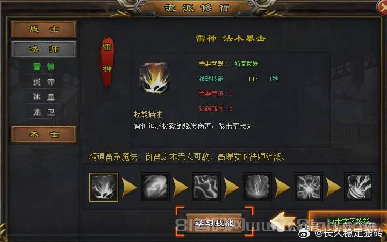Select the fourth thunderbolt skill icon

(x=257, y=187)
